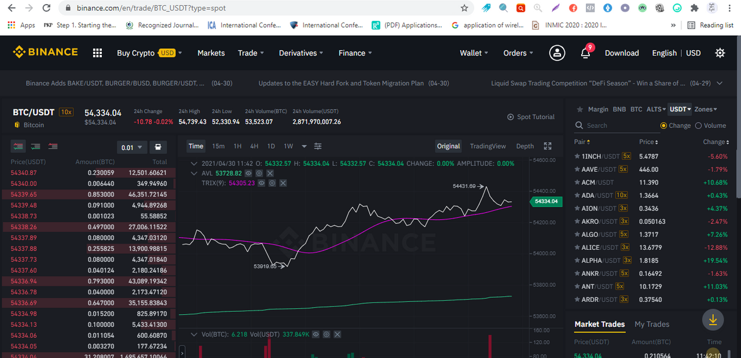Open the Chrome three-dot menu
Image resolution: width=741 pixels, height=358 pixels.
pyautogui.click(x=730, y=8)
